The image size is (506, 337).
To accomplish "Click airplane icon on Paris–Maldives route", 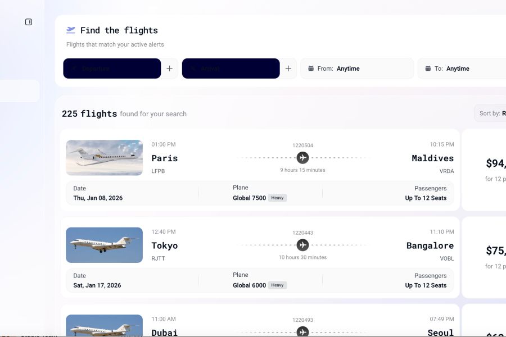I will [x=302, y=158].
